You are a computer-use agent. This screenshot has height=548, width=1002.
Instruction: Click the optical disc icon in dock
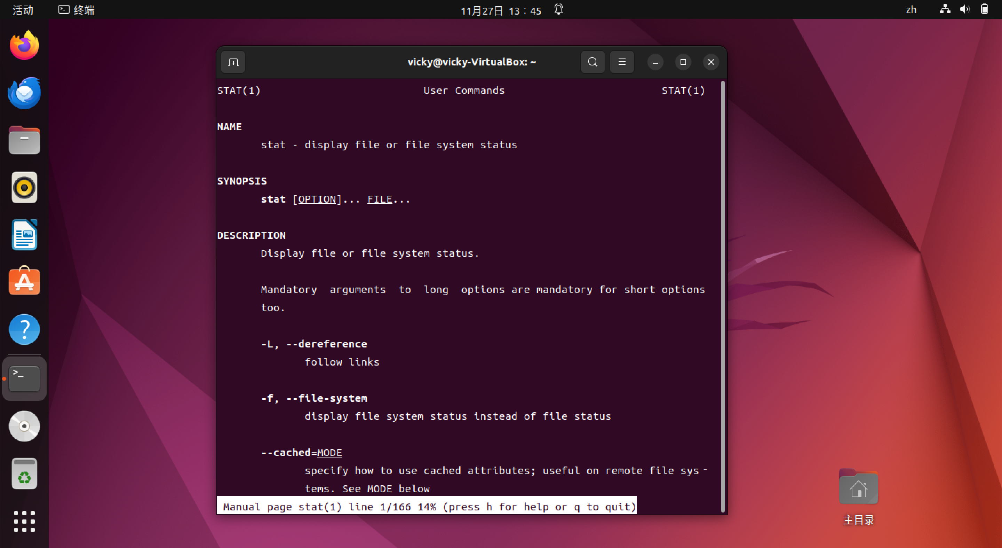point(24,426)
